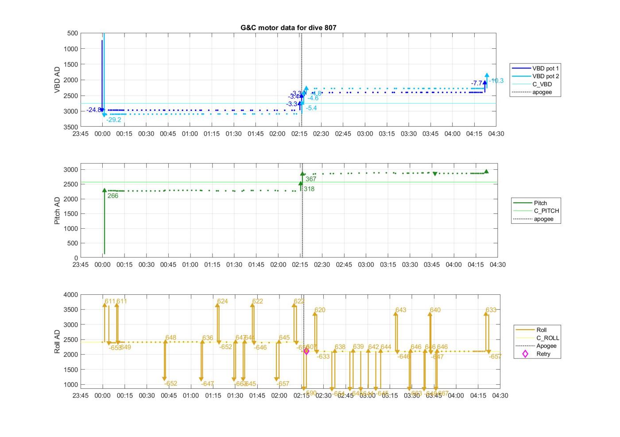Click the '643' roll data label

point(401,310)
